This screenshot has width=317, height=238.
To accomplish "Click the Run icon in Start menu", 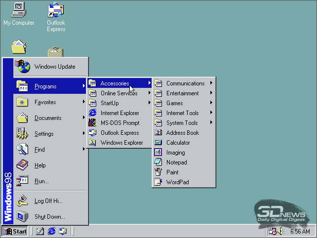I will (x=22, y=181).
